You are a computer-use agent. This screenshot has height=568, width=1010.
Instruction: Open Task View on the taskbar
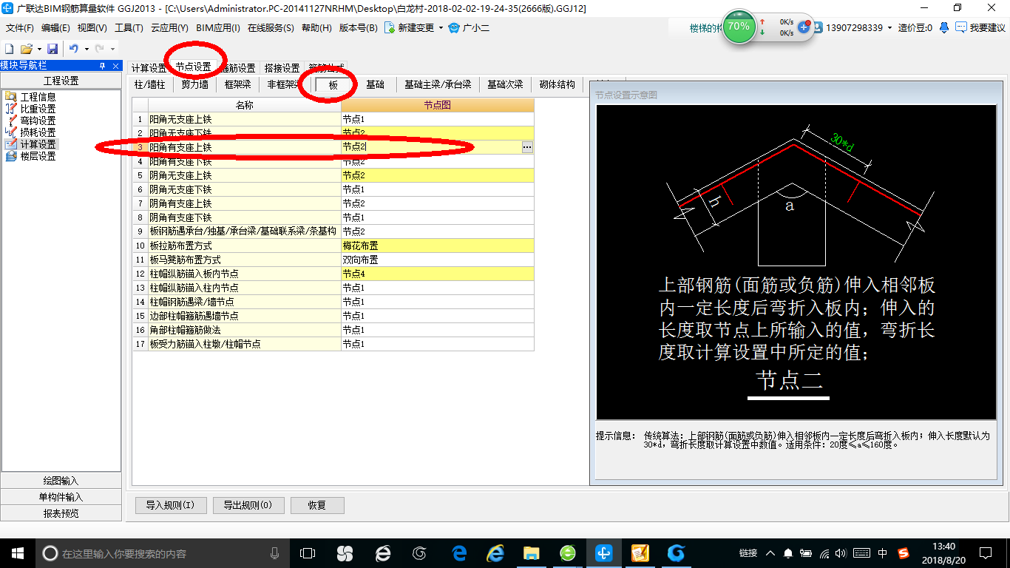307,553
